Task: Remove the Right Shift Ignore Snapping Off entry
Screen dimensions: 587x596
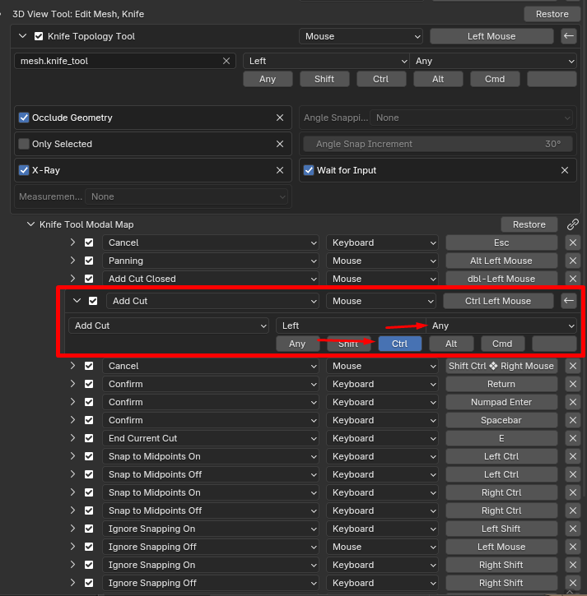Action: click(573, 583)
